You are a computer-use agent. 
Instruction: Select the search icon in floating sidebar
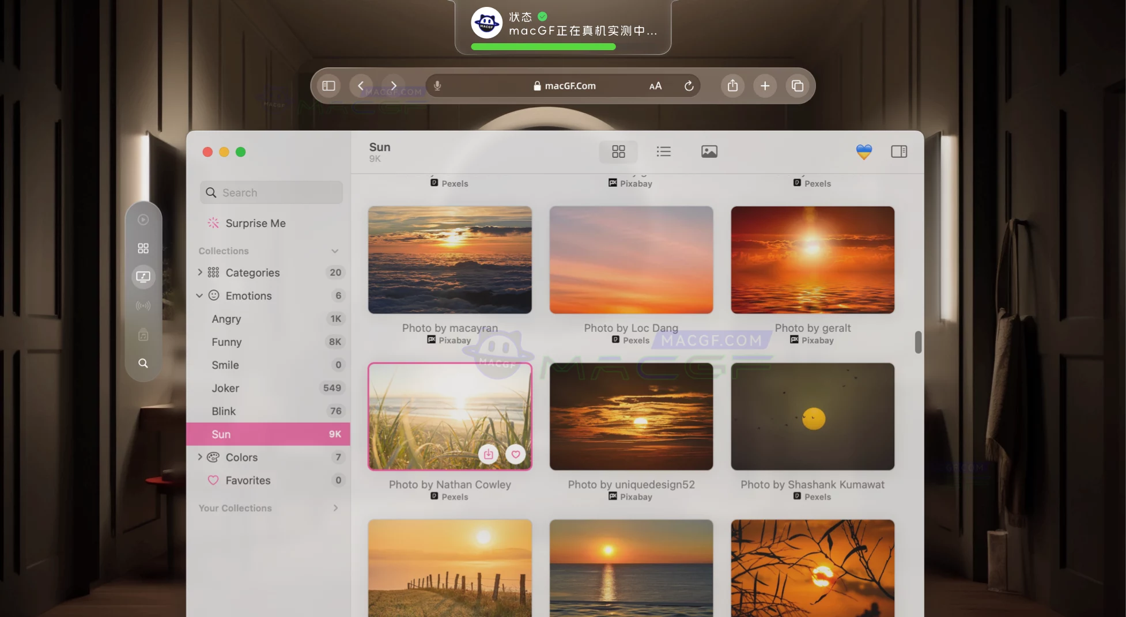(143, 363)
